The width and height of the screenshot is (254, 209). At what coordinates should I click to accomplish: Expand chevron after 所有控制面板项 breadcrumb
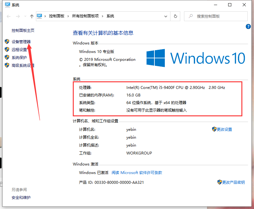pos(102,16)
